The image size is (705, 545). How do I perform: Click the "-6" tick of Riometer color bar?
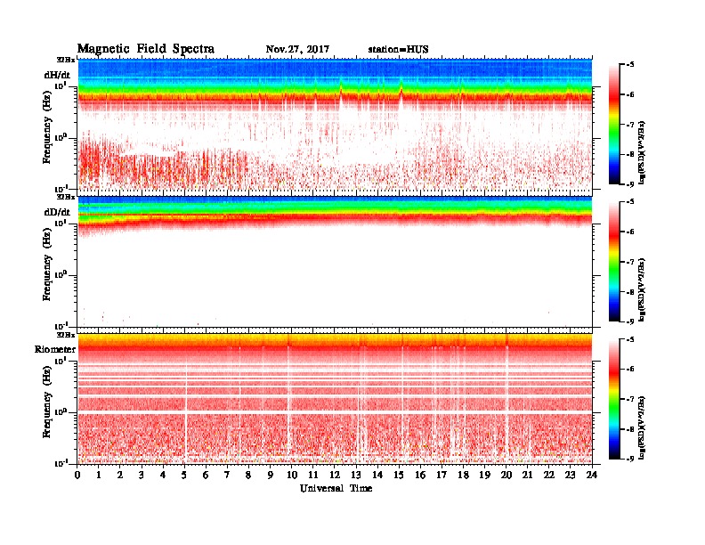coord(630,370)
